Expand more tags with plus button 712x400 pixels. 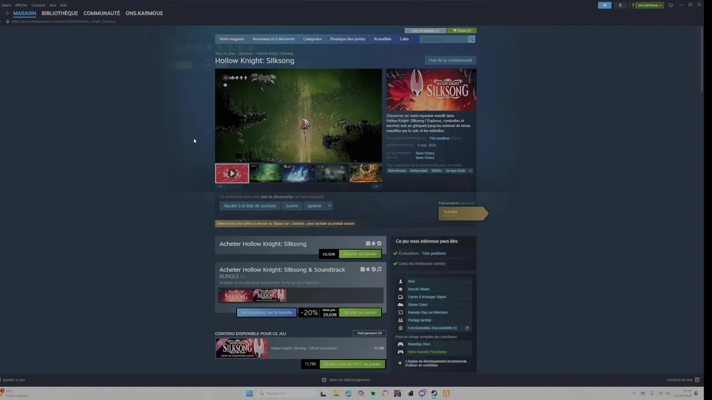(471, 171)
